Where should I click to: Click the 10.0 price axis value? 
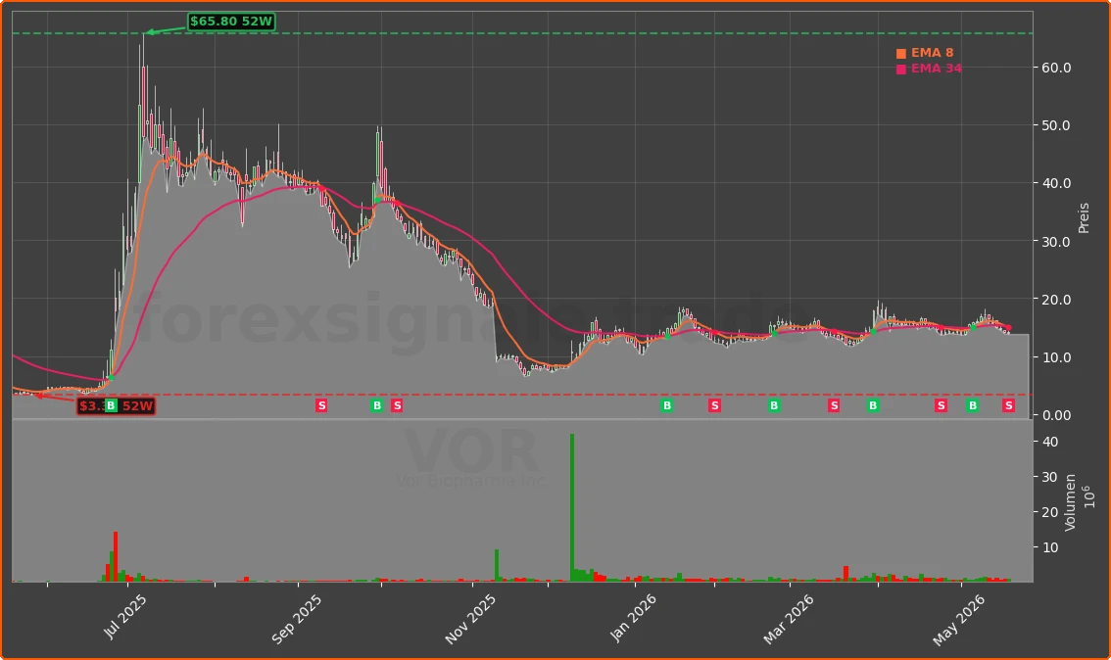[x=1056, y=357]
